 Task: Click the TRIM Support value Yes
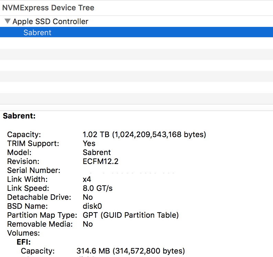click(x=89, y=144)
